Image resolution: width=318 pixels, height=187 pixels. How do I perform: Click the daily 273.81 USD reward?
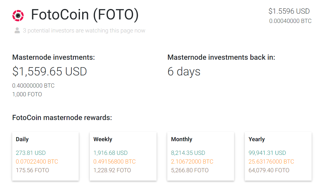coord(31,153)
